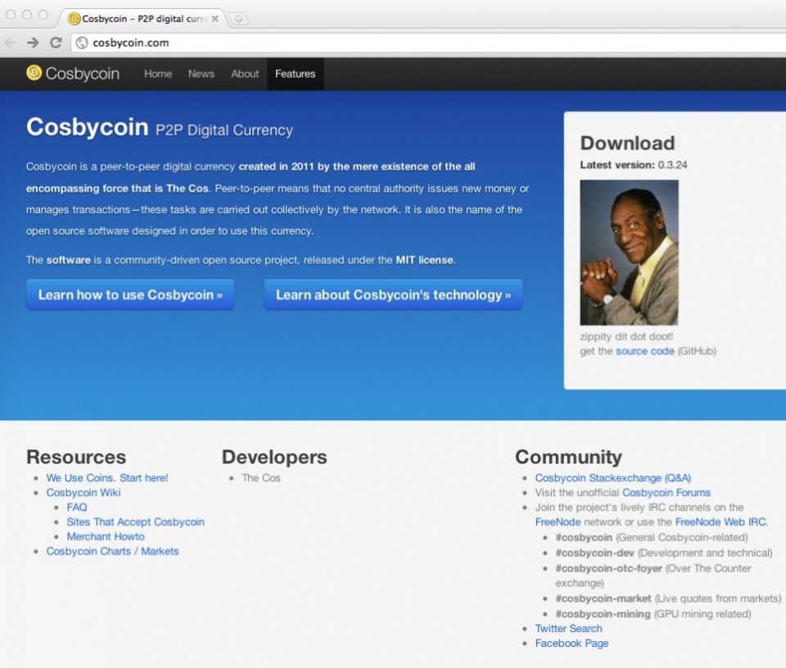Click the Resources heading
Image resolution: width=786 pixels, height=668 pixels.
coord(76,457)
